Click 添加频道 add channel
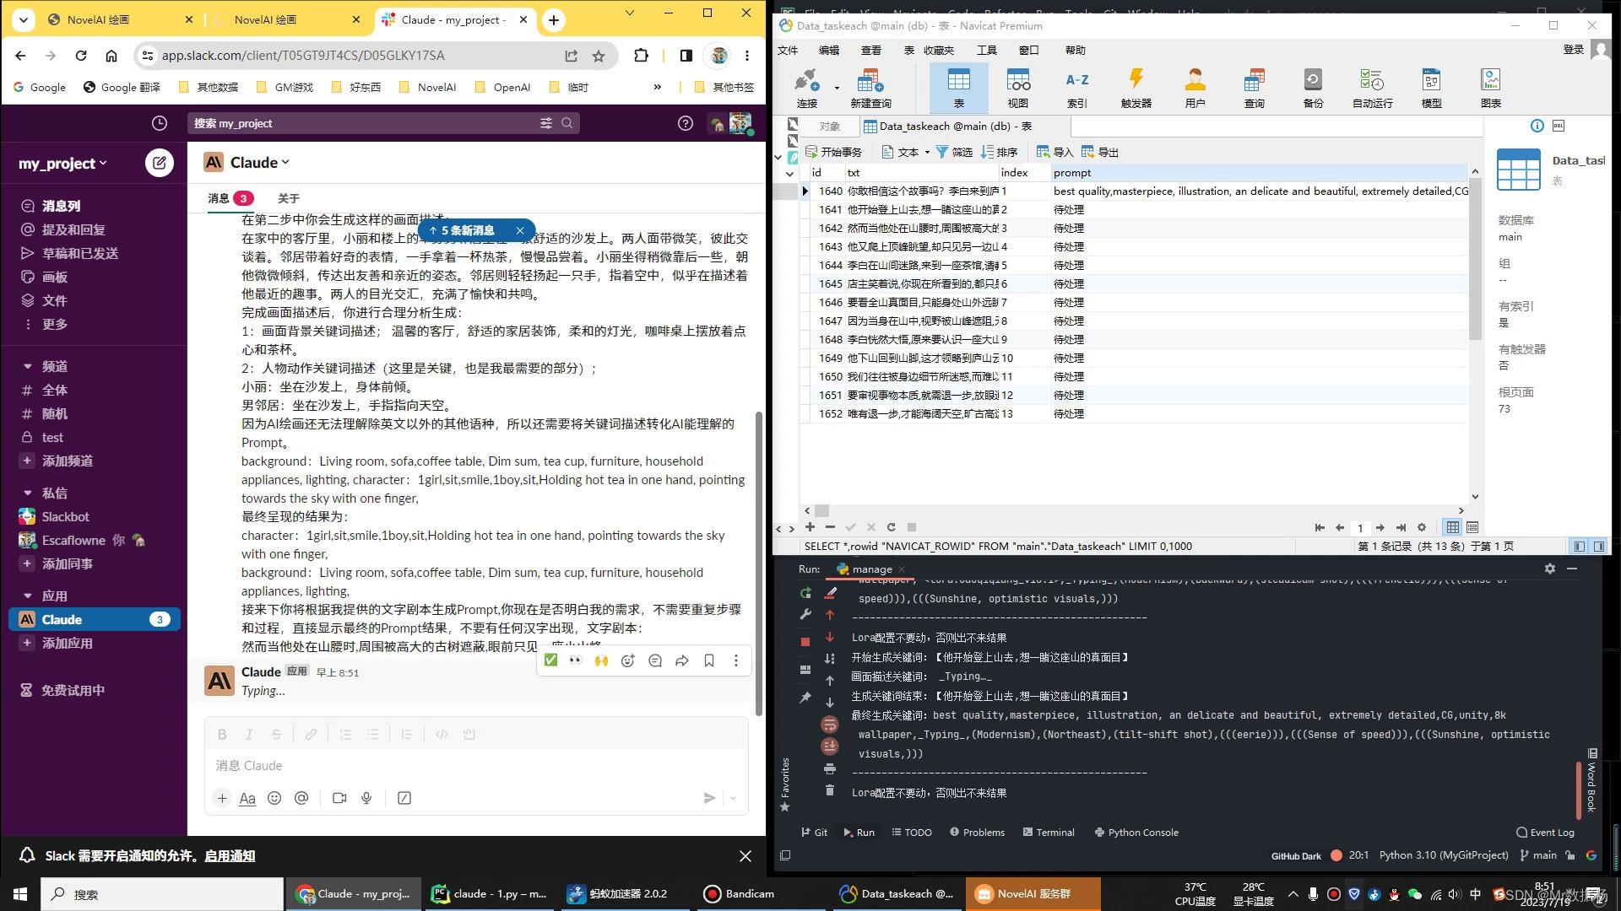Screen dimensions: 1621x911 pyautogui.click(x=68, y=461)
